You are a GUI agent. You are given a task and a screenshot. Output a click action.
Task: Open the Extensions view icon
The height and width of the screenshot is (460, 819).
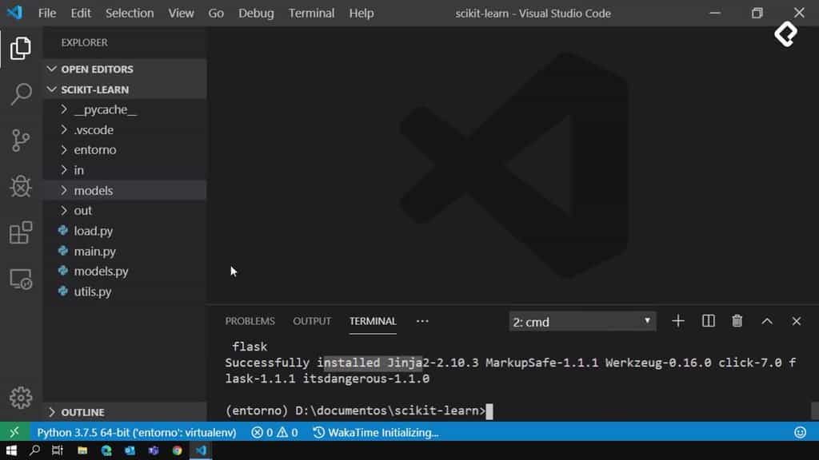[x=20, y=232]
